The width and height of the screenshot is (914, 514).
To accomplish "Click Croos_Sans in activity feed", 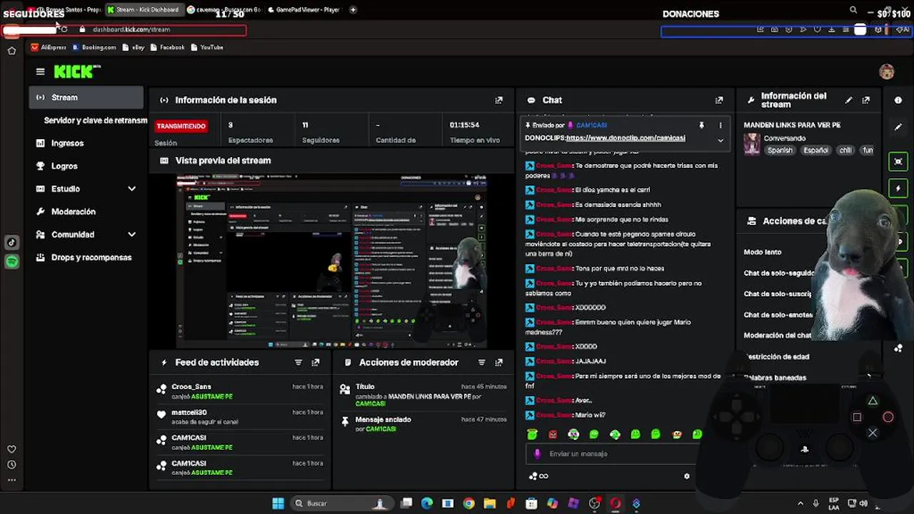I will (x=191, y=387).
